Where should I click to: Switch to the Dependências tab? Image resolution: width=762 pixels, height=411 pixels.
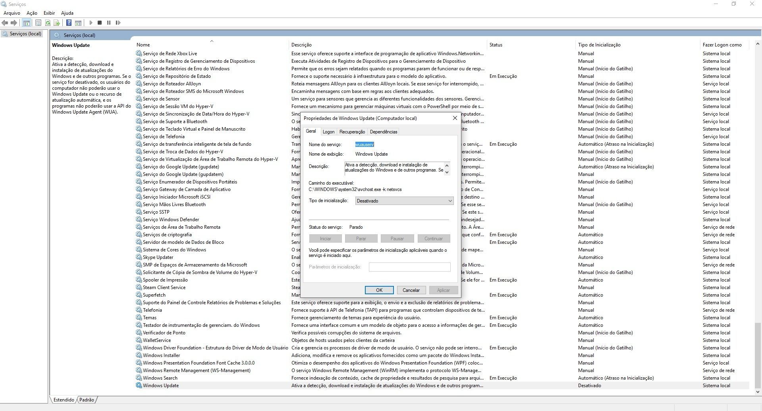pos(383,132)
